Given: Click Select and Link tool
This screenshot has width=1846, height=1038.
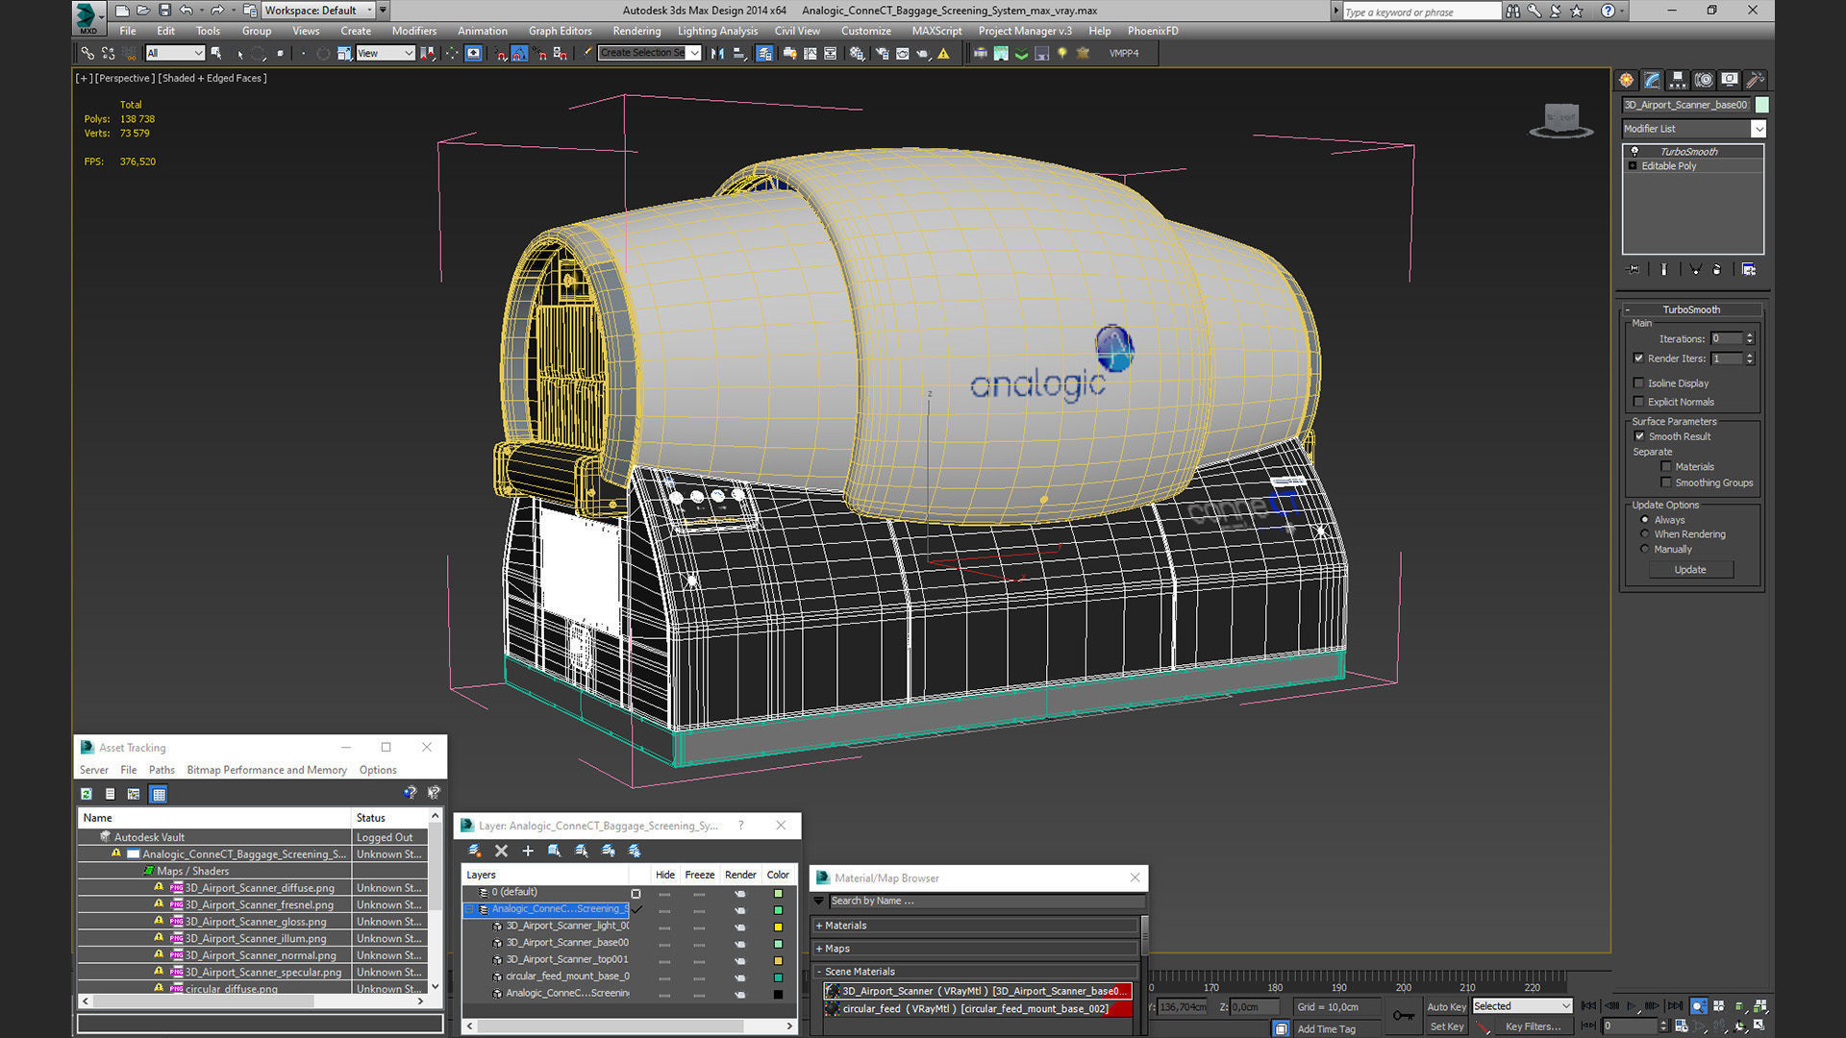Looking at the screenshot, I should point(87,54).
